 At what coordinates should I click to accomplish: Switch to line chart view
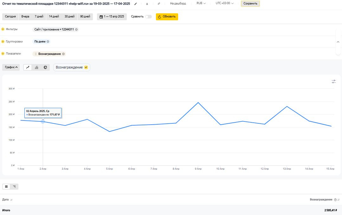[28, 67]
